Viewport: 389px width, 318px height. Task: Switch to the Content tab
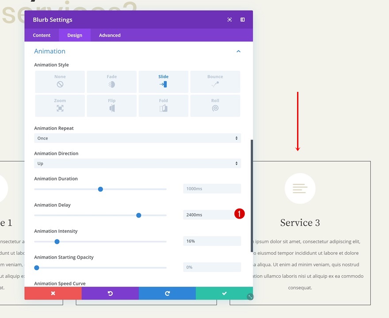pyautogui.click(x=42, y=35)
